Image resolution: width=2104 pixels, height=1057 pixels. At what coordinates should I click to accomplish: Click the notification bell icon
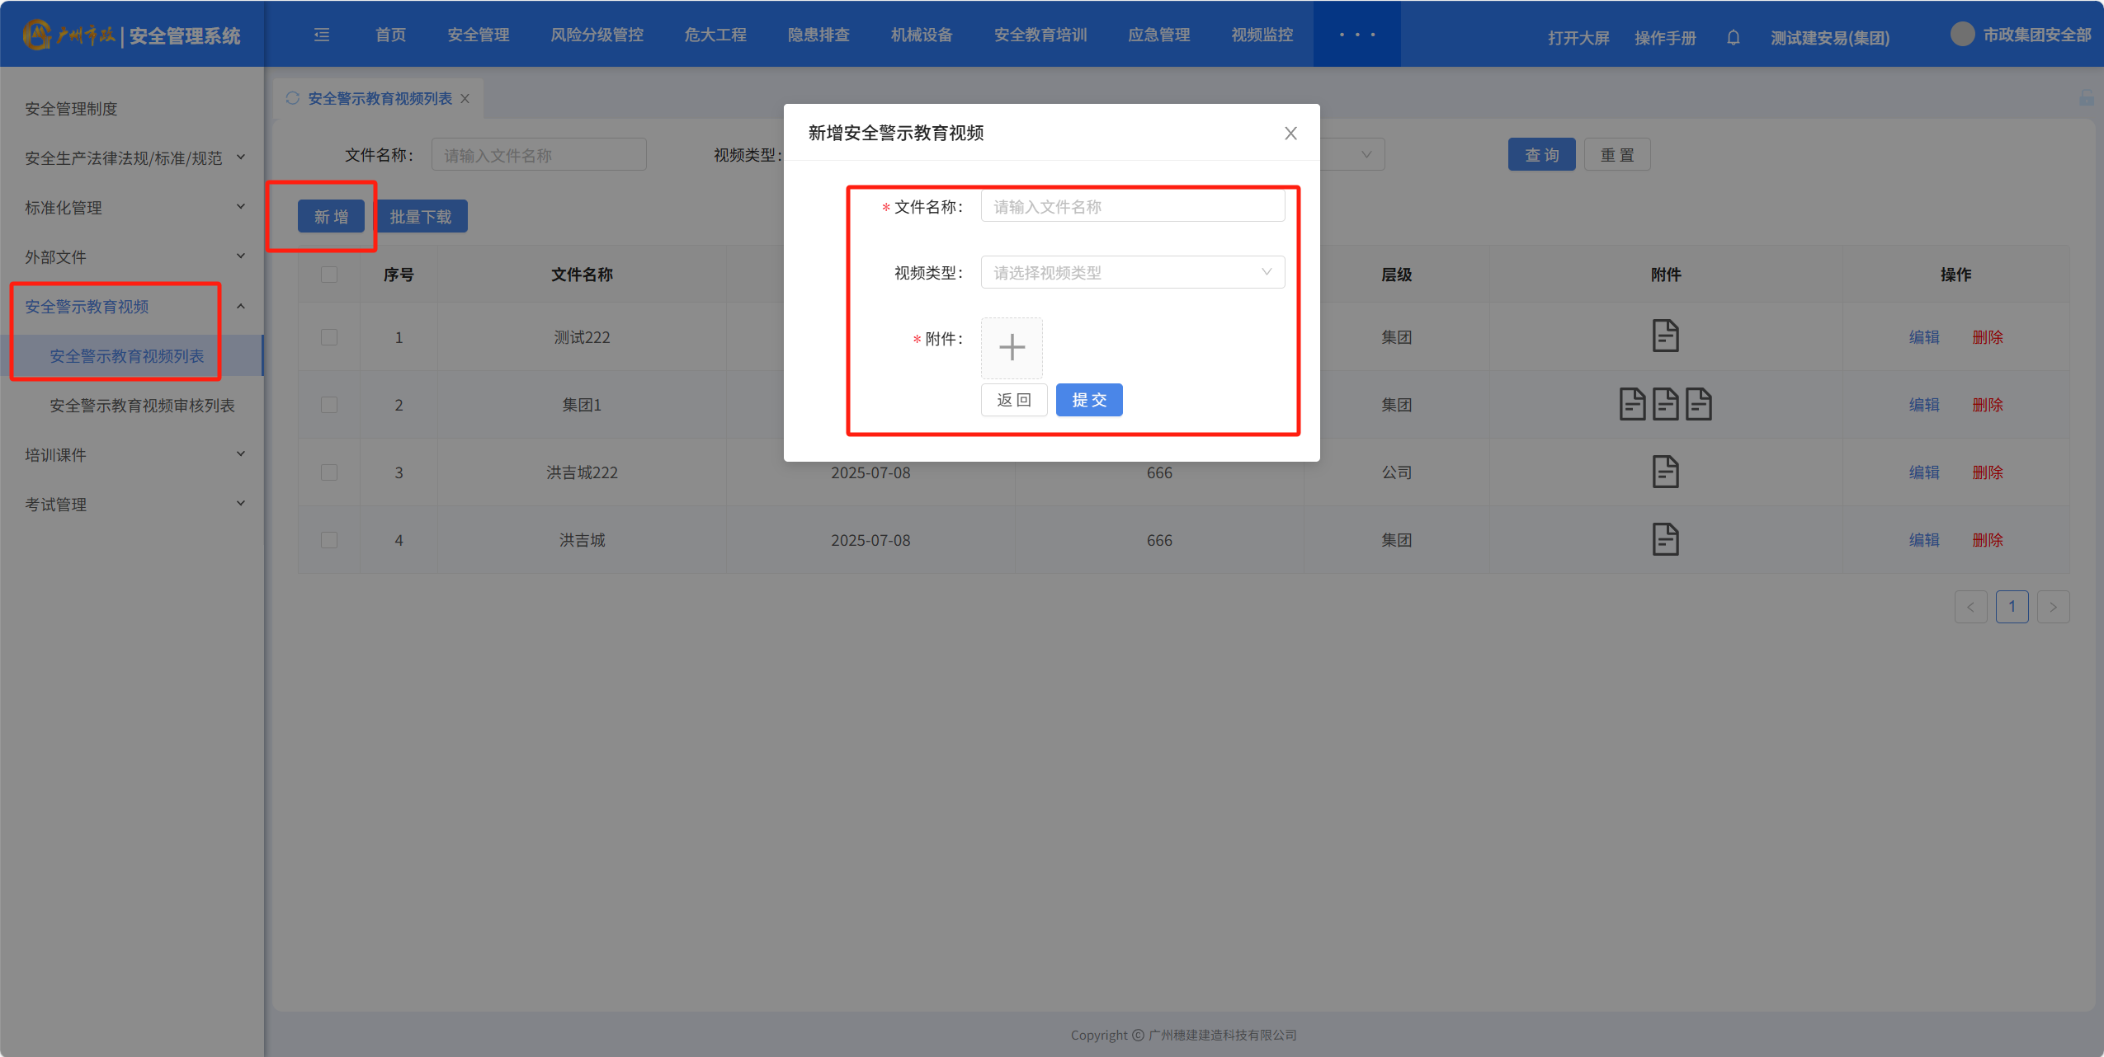(x=1733, y=37)
